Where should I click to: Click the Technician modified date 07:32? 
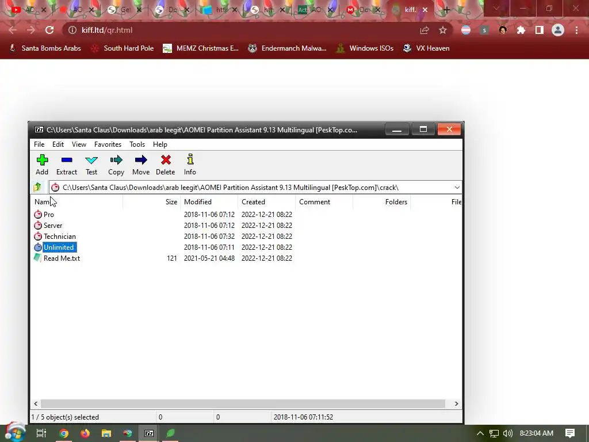pos(209,237)
